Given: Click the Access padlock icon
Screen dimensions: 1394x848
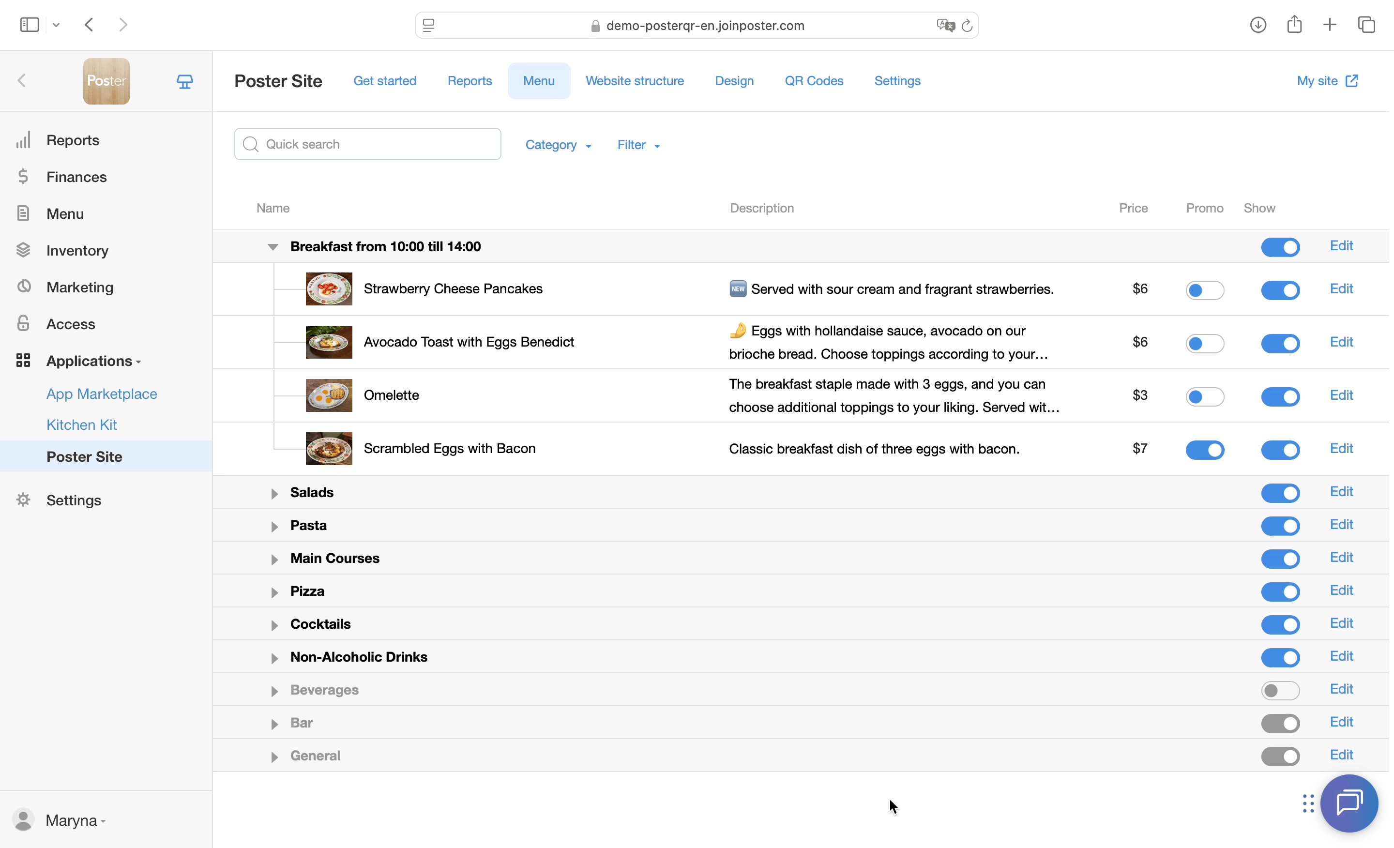Looking at the screenshot, I should click(x=23, y=324).
